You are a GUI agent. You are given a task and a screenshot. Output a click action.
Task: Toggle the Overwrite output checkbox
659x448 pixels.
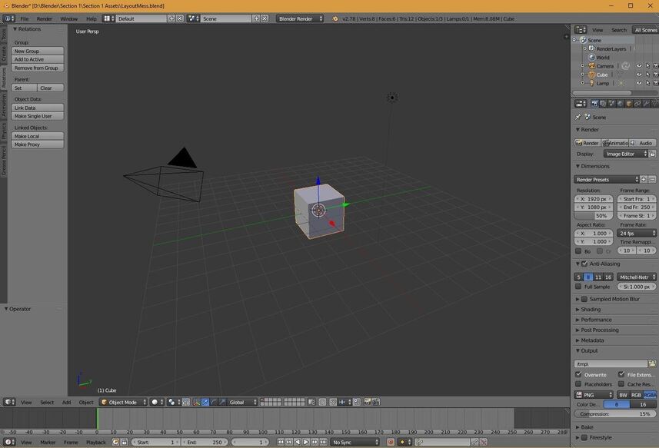[579, 374]
